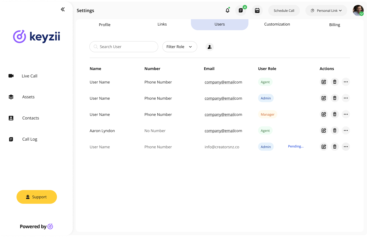
Task: Open more options for Manager row
Action: (346, 114)
